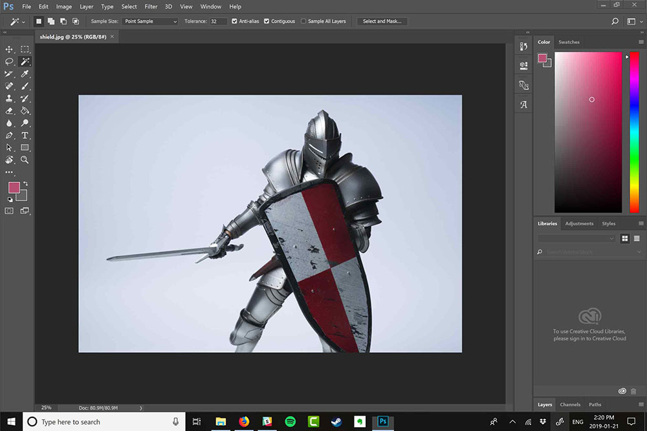Select the Move tool

click(9, 50)
